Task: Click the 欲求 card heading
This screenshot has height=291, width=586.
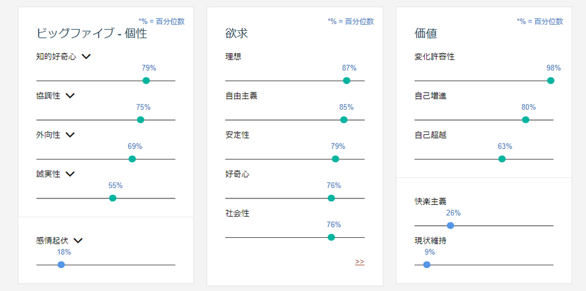Action: tap(236, 34)
